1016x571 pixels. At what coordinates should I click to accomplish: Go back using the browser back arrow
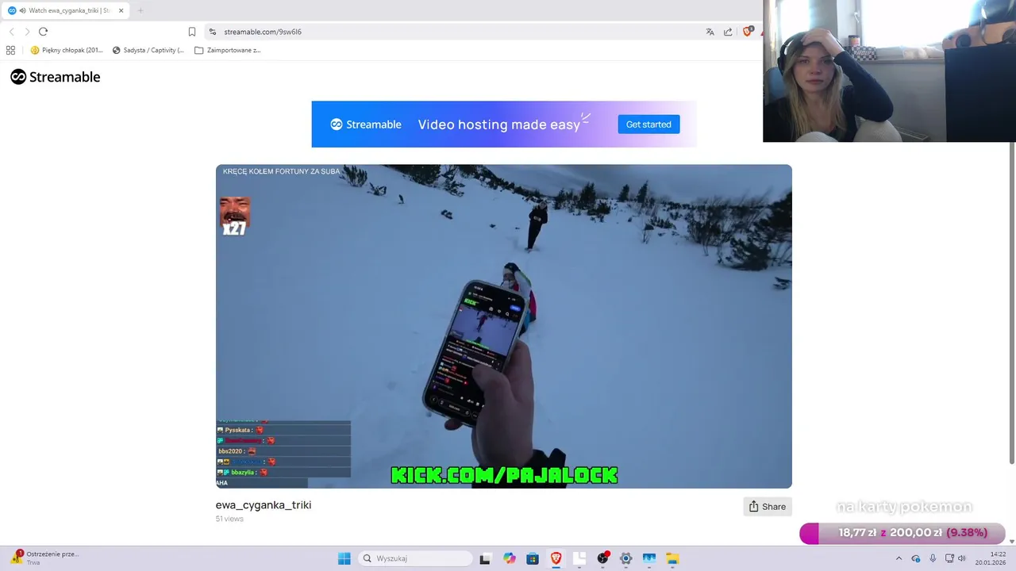[x=11, y=32]
